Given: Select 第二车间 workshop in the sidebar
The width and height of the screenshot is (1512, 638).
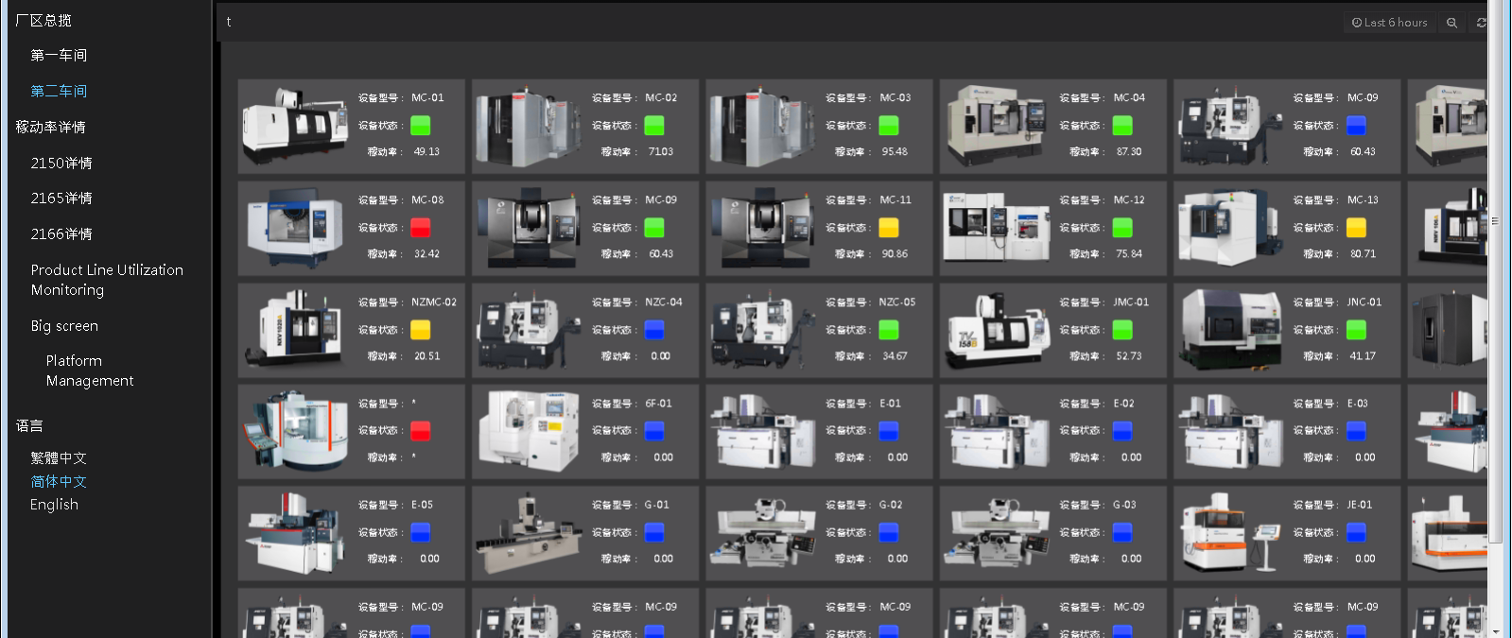Looking at the screenshot, I should point(59,92).
